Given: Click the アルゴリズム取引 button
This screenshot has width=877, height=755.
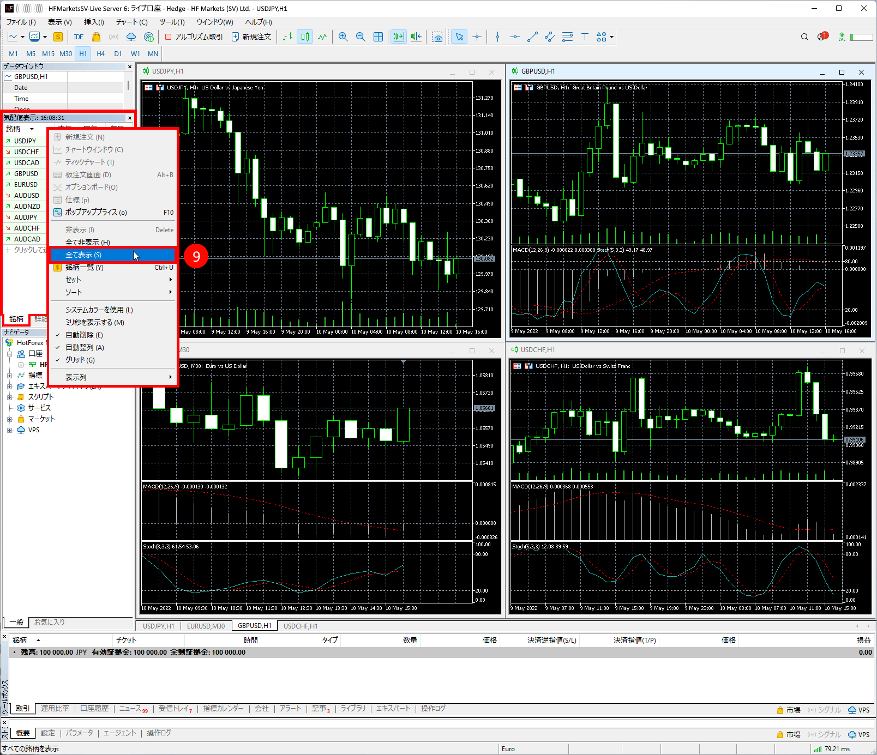Looking at the screenshot, I should click(x=194, y=37).
